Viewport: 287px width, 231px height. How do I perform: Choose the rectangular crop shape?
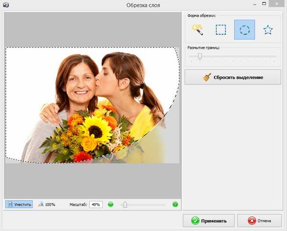(221, 30)
